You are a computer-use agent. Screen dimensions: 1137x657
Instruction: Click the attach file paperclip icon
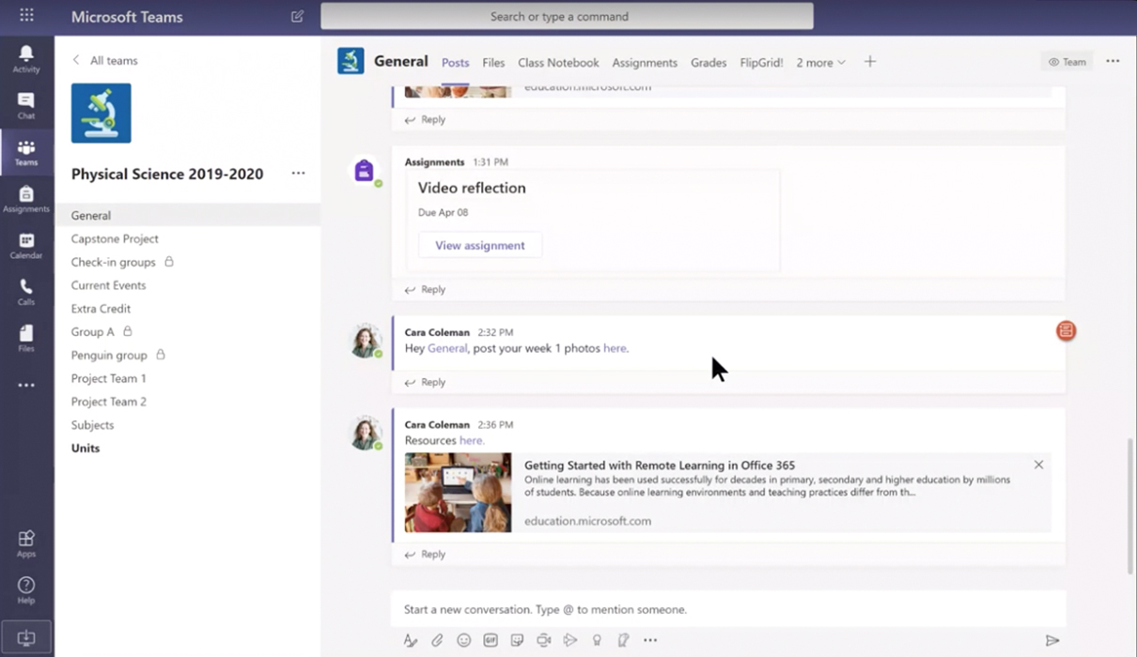pyautogui.click(x=437, y=640)
